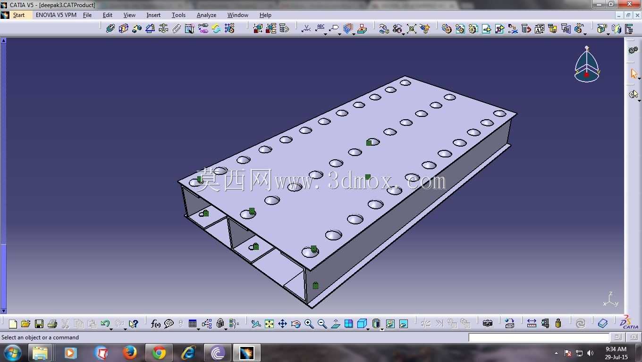Expand the Shading view mode dropdown
642x362 pixels.
pyautogui.click(x=381, y=329)
